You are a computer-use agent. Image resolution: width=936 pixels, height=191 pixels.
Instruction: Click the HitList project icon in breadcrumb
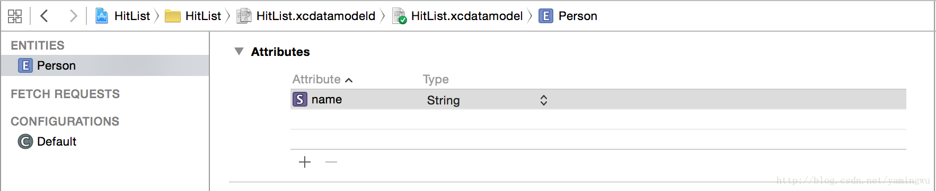click(102, 16)
